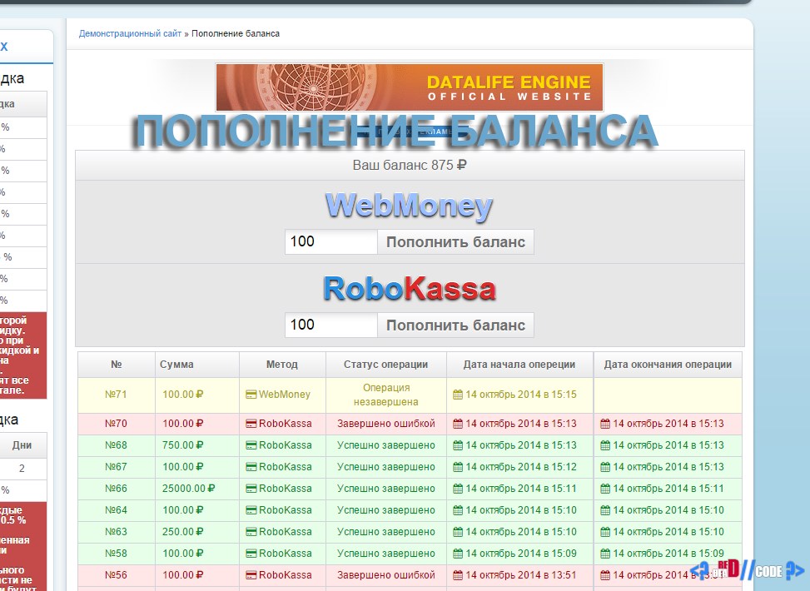Click the Метод column header

click(x=282, y=365)
